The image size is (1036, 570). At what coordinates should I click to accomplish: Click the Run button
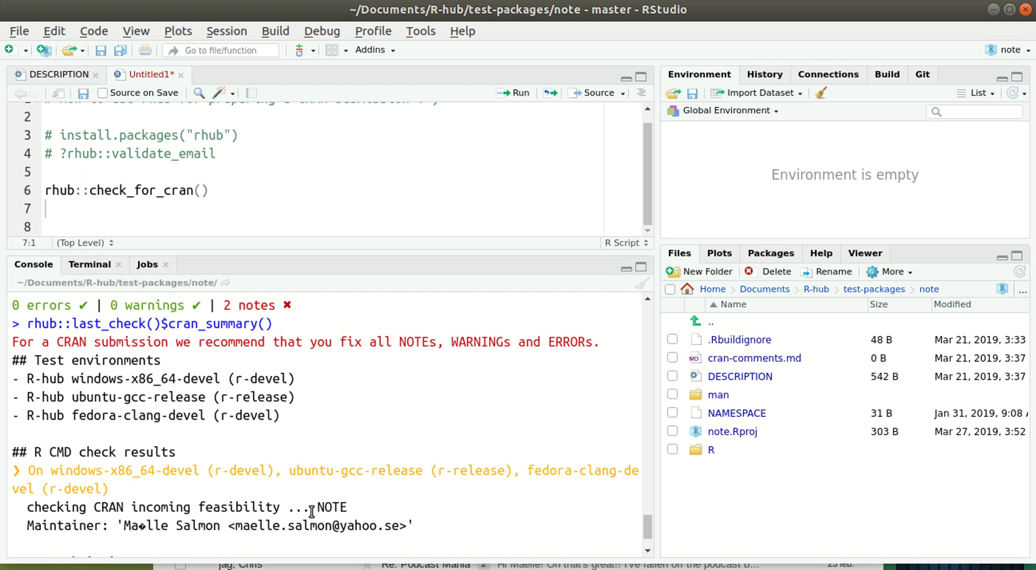point(513,93)
